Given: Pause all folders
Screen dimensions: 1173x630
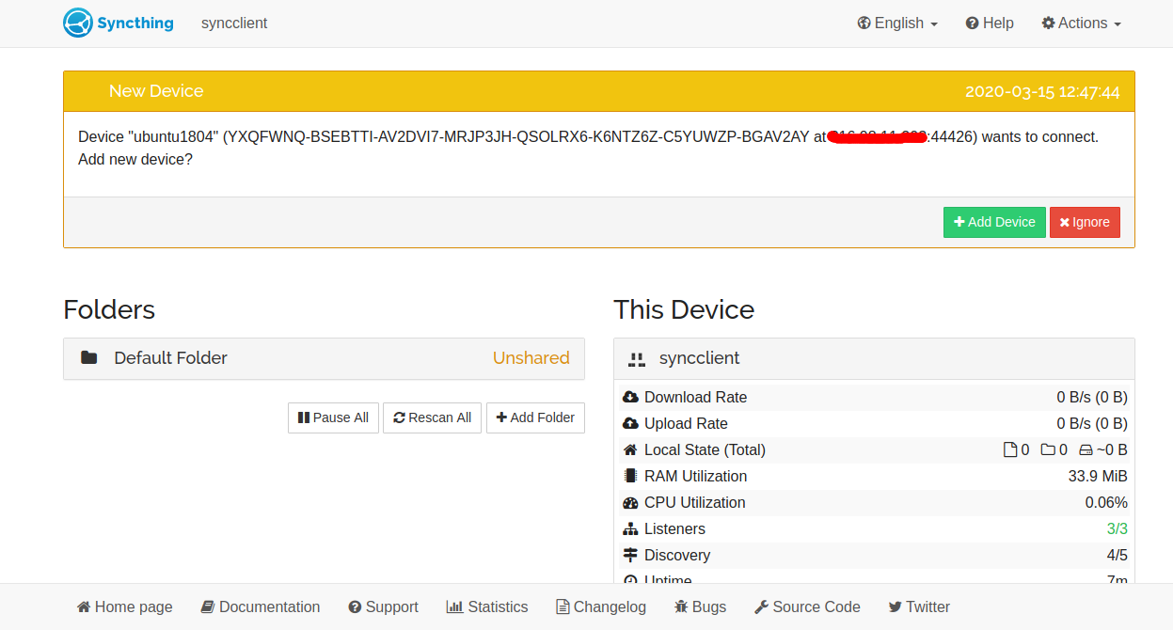Looking at the screenshot, I should coord(333,417).
